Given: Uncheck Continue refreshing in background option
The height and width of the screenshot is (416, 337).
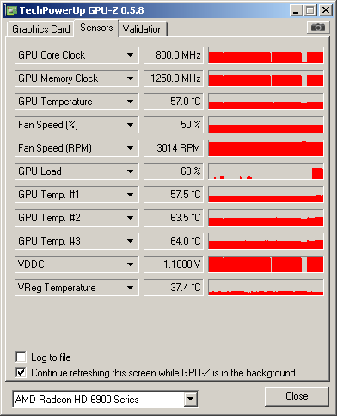Looking at the screenshot, I should pyautogui.click(x=21, y=373).
